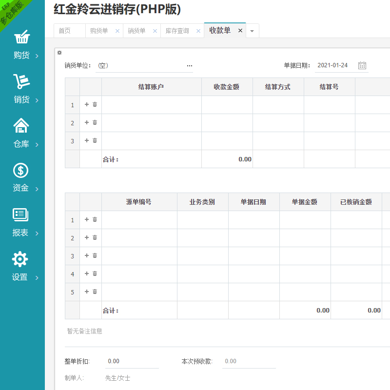The image size is (390, 390).
Task: Delete row 4 in 源单编号 table
Action: tap(95, 273)
